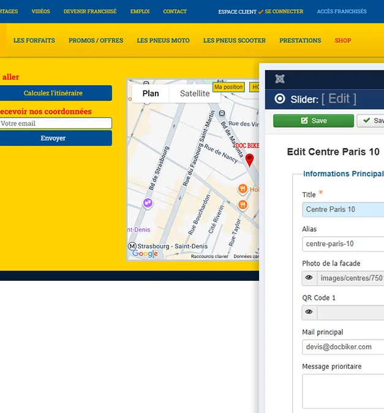
Task: Click the orange restaurant marker near Hol label
Action: [243, 190]
